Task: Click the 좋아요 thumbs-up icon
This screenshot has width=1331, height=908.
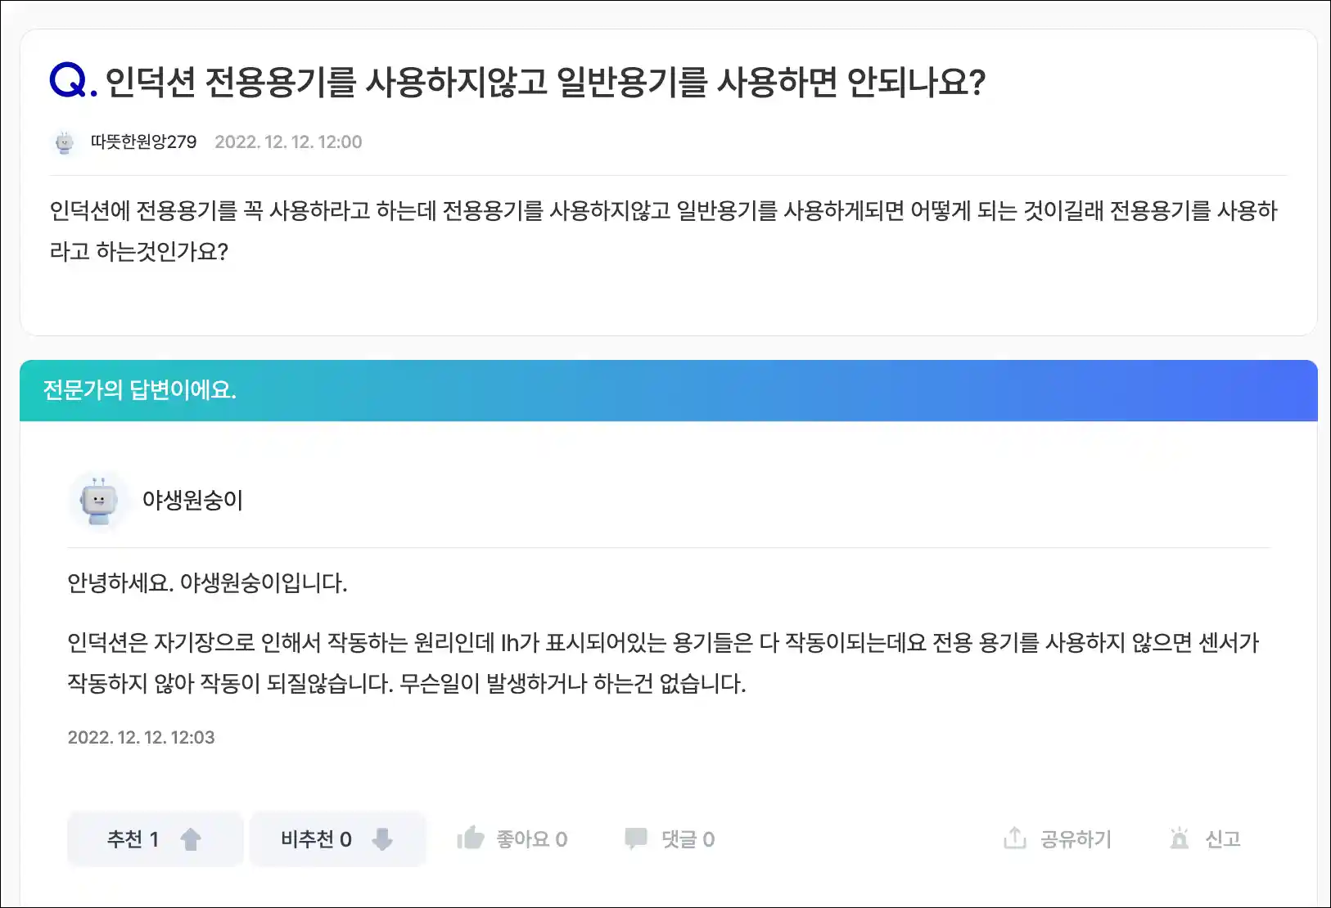Action: [x=471, y=838]
